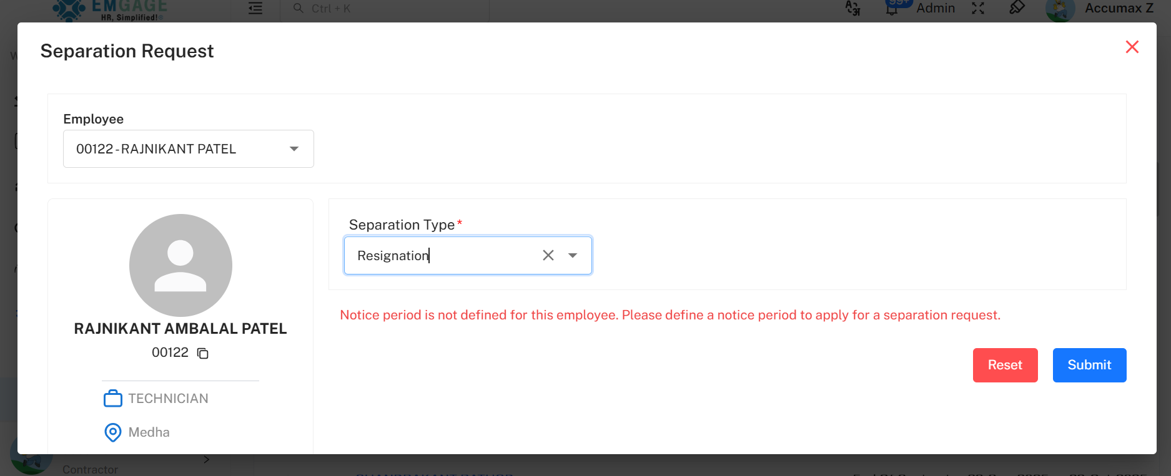Click the tag icon in the top bar

coord(1017,8)
